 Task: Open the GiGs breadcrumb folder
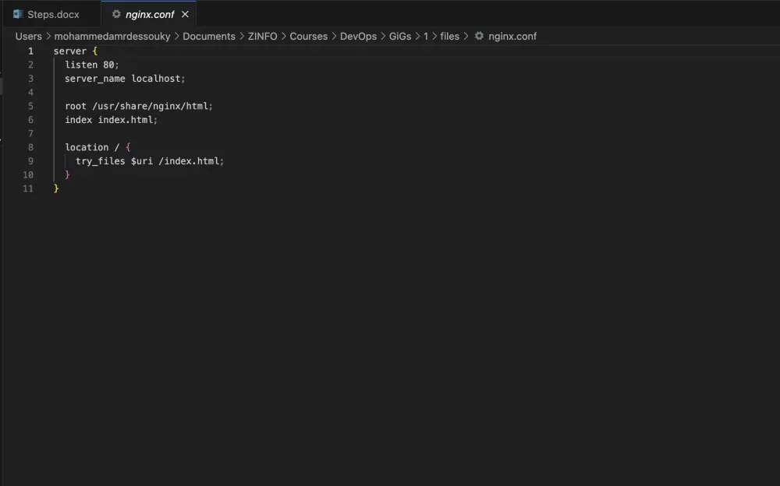coord(400,36)
